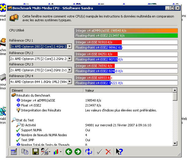Screen dimensions: 187x165
Task: Click the results list vertical scrollbar thumb
Action: coord(175,97)
